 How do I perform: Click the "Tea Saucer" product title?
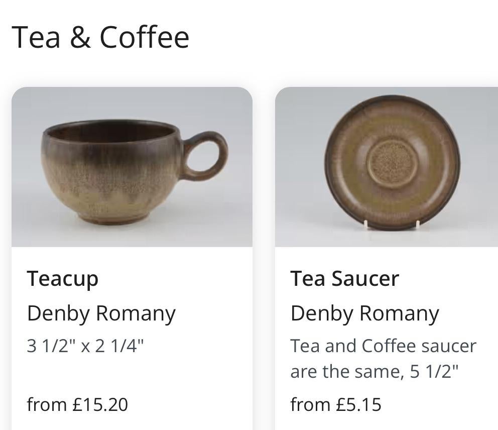344,278
